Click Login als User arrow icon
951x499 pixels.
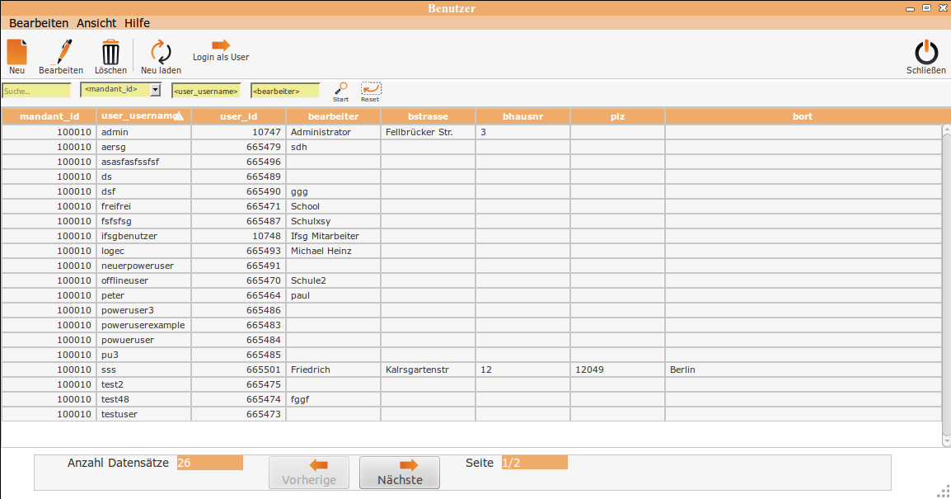[x=221, y=45]
